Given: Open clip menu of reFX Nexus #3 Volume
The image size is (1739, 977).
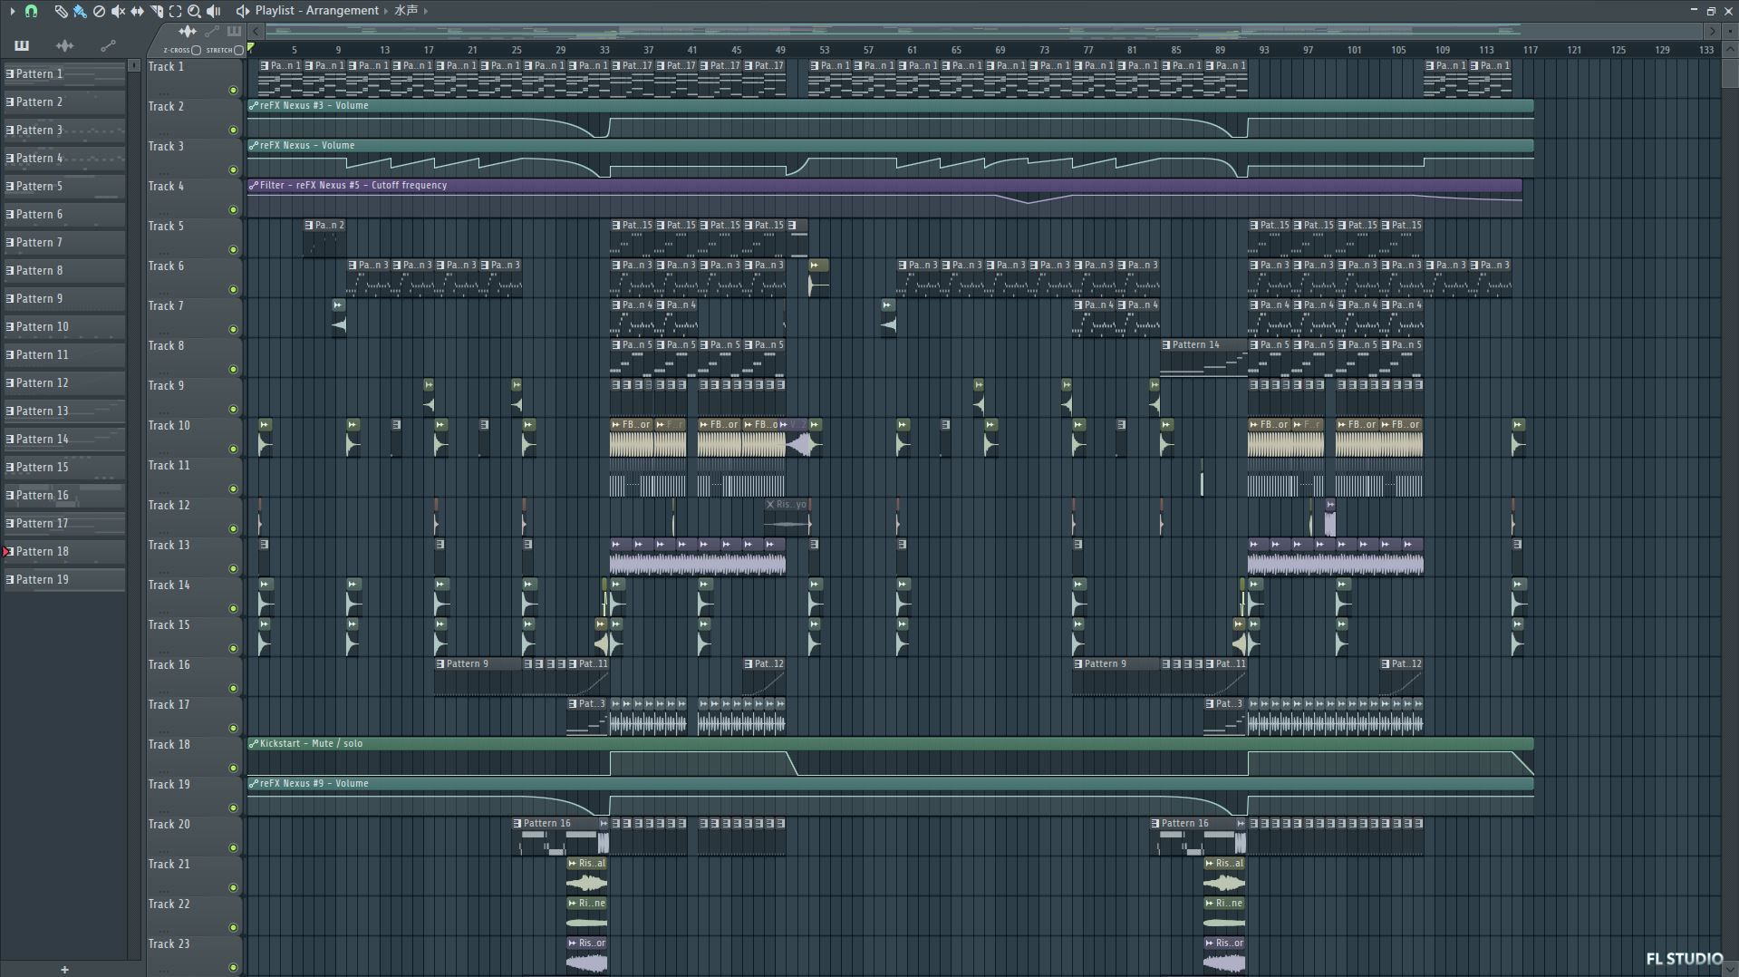Looking at the screenshot, I should [x=254, y=106].
